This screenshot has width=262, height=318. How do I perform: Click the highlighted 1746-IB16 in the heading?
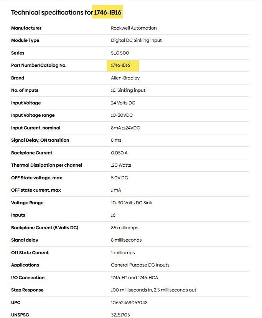[109, 13]
